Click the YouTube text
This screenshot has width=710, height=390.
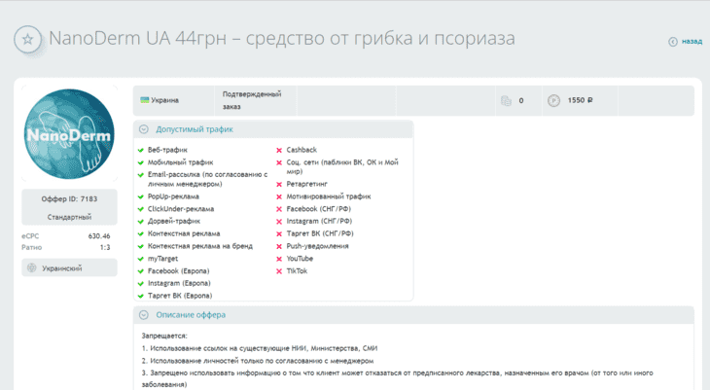click(x=300, y=259)
